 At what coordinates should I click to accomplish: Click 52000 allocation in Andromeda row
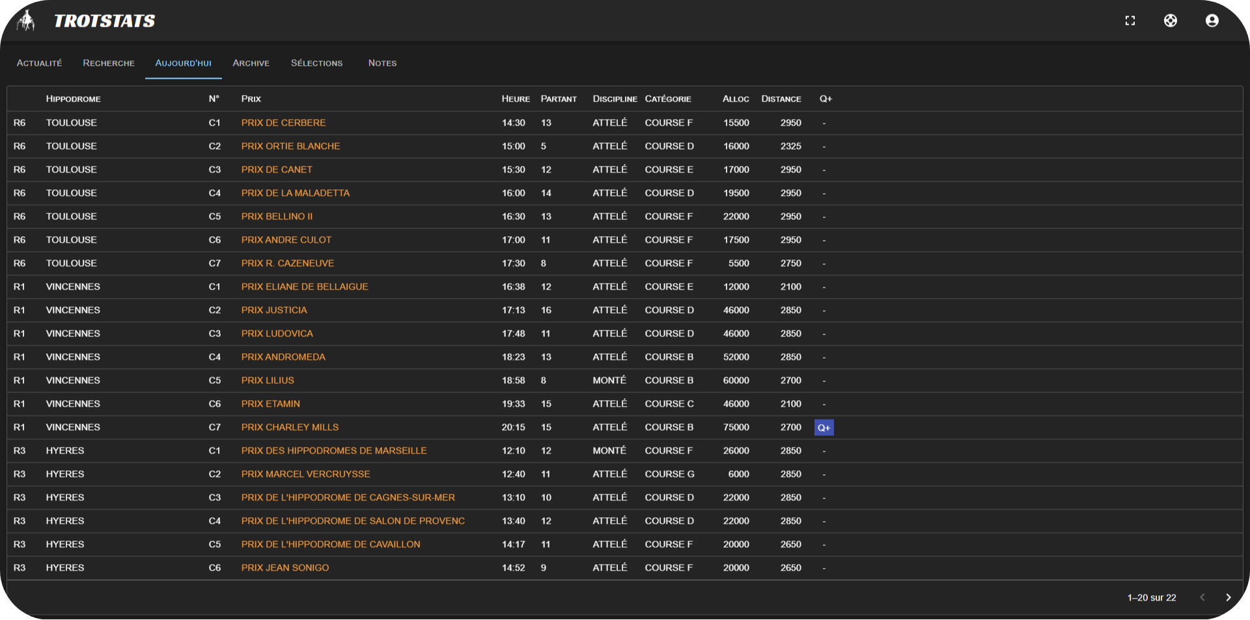(736, 357)
